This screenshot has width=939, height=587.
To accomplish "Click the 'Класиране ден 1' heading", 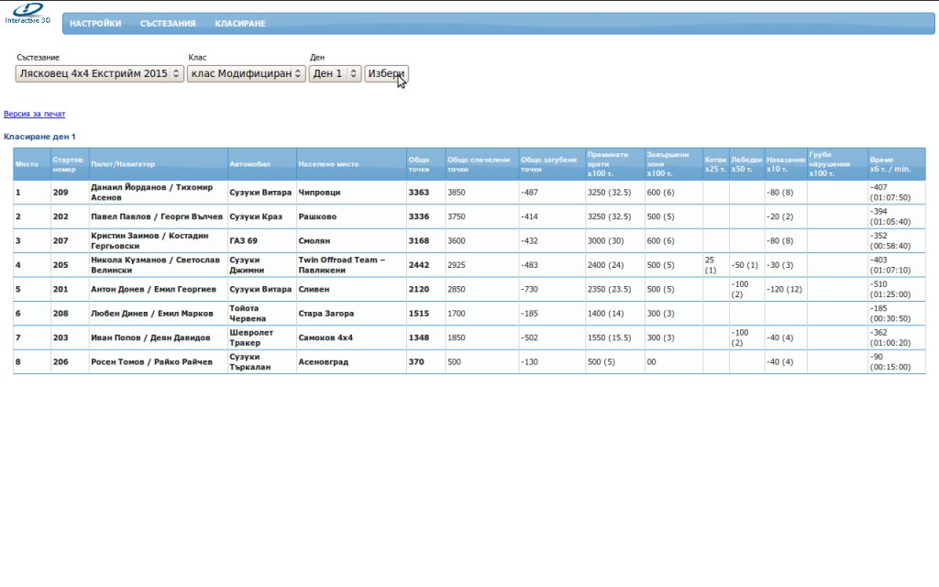I will tap(39, 137).
